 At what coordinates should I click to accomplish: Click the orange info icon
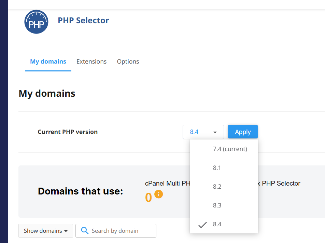[x=159, y=194]
